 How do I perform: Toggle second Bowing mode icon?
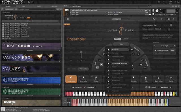click(149, 87)
